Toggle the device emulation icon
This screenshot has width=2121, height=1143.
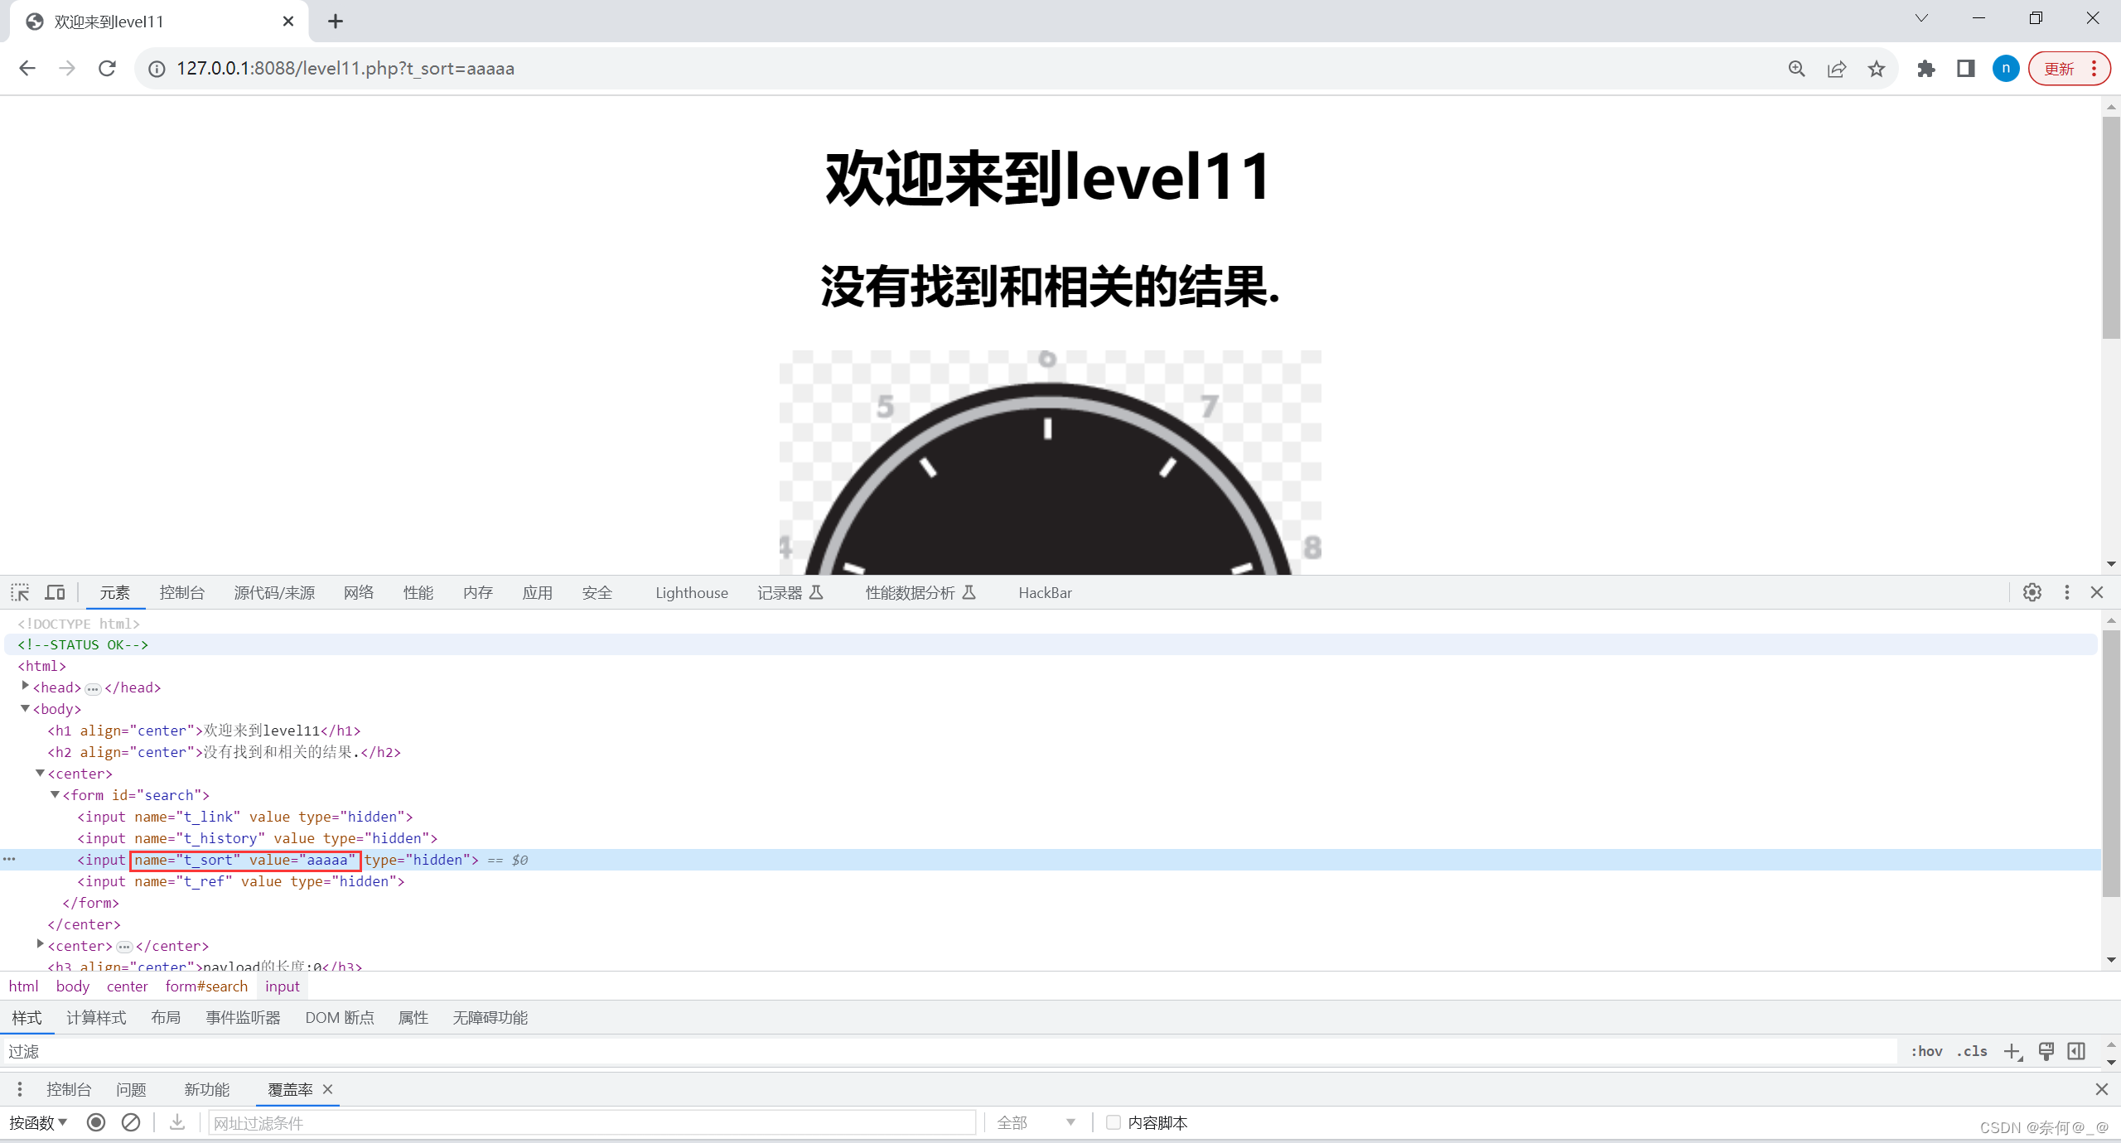click(x=55, y=592)
